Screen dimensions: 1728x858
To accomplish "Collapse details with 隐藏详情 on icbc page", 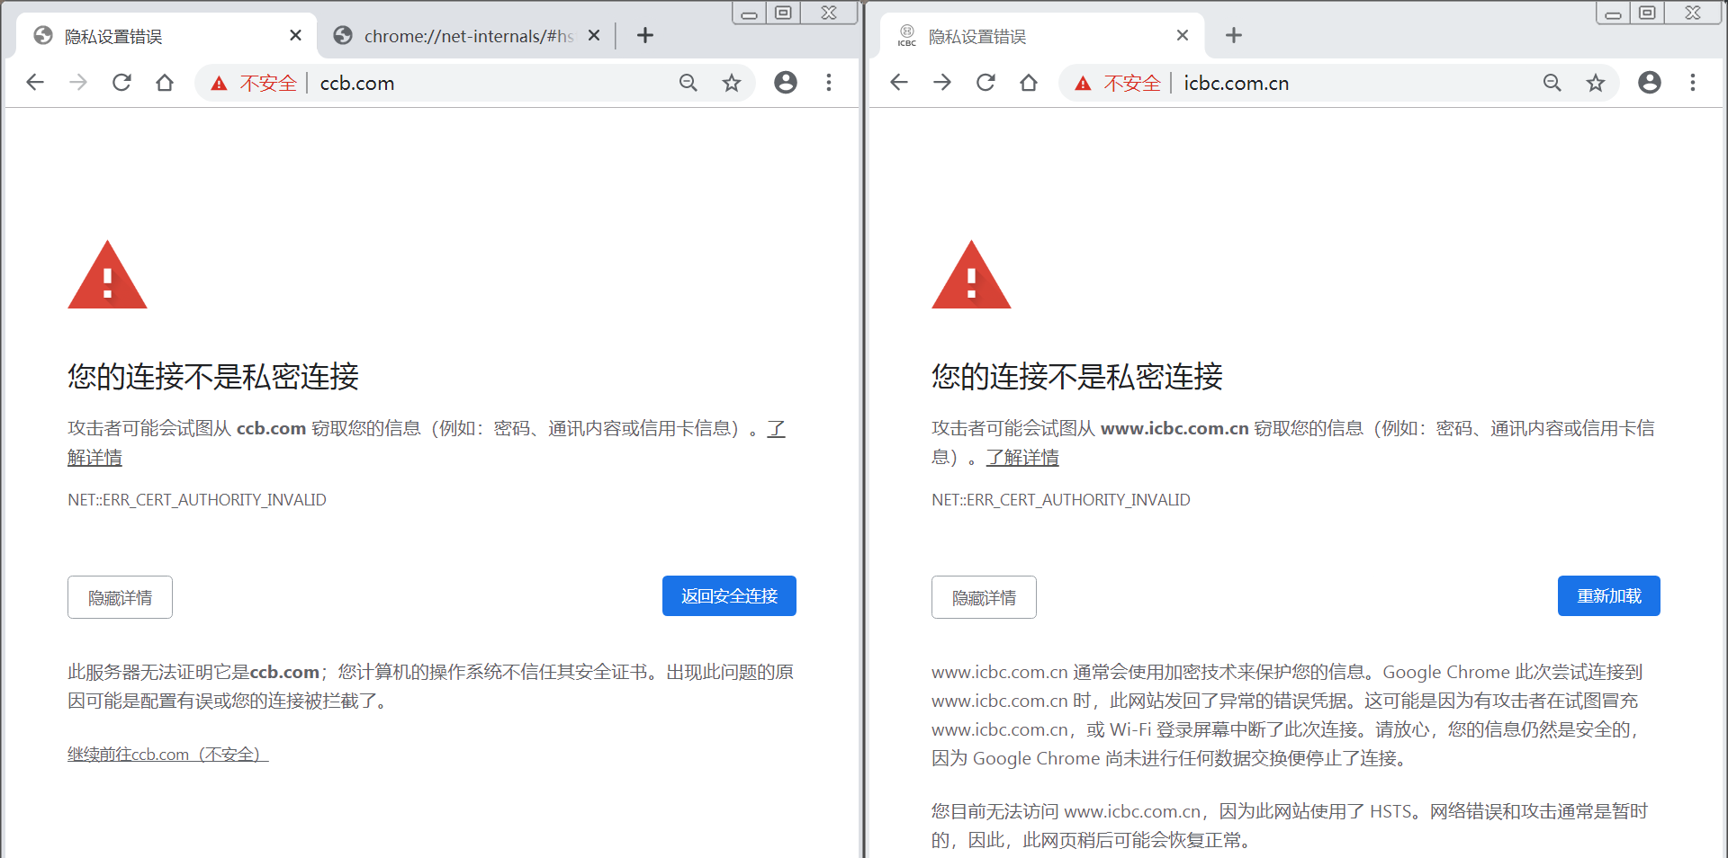I will pos(984,597).
